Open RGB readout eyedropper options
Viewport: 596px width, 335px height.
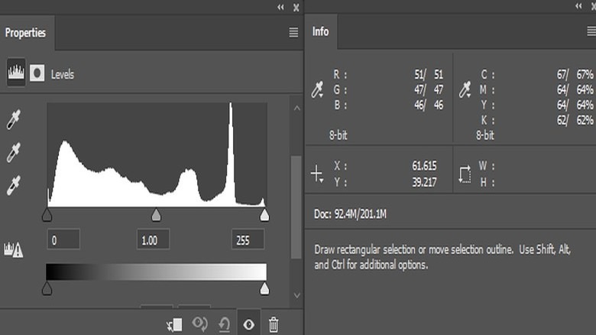pyautogui.click(x=317, y=89)
